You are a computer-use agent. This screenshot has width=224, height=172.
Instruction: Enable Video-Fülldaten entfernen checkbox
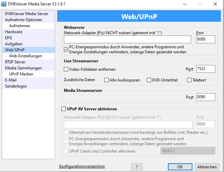66,69
